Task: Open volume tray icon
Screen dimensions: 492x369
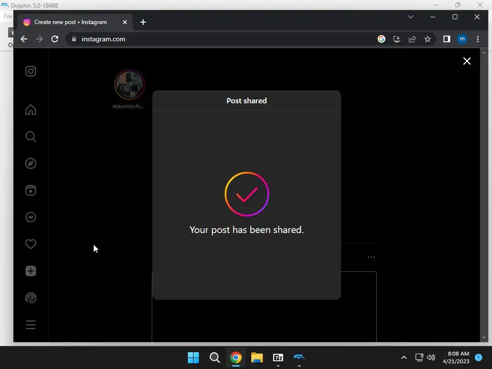Action: 431,357
